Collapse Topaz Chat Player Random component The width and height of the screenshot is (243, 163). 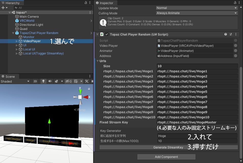[97, 34]
